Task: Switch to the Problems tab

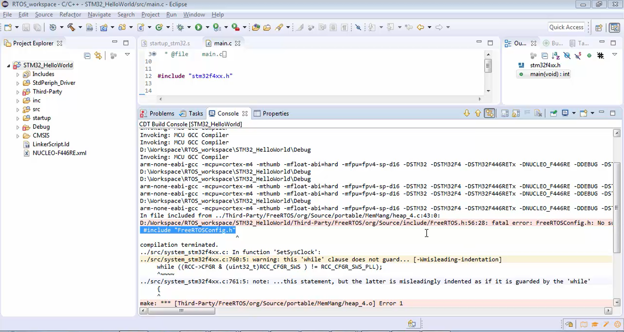Action: (157, 113)
